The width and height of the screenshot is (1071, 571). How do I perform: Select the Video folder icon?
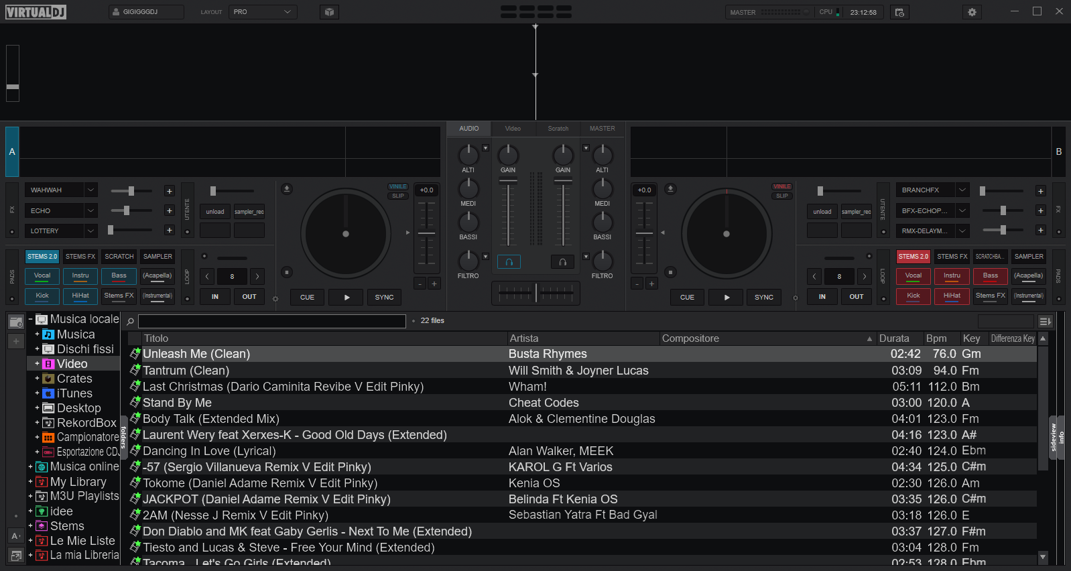48,364
